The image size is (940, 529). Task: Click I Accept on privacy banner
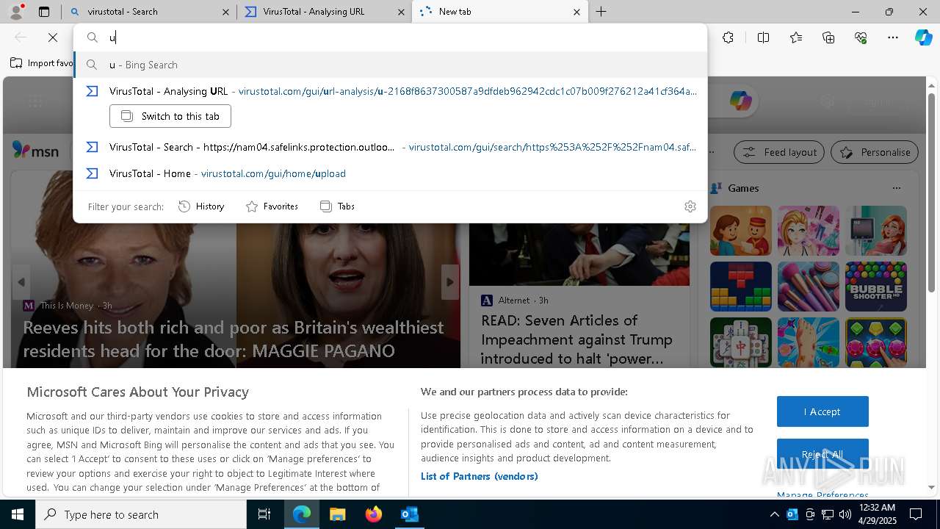tap(822, 411)
